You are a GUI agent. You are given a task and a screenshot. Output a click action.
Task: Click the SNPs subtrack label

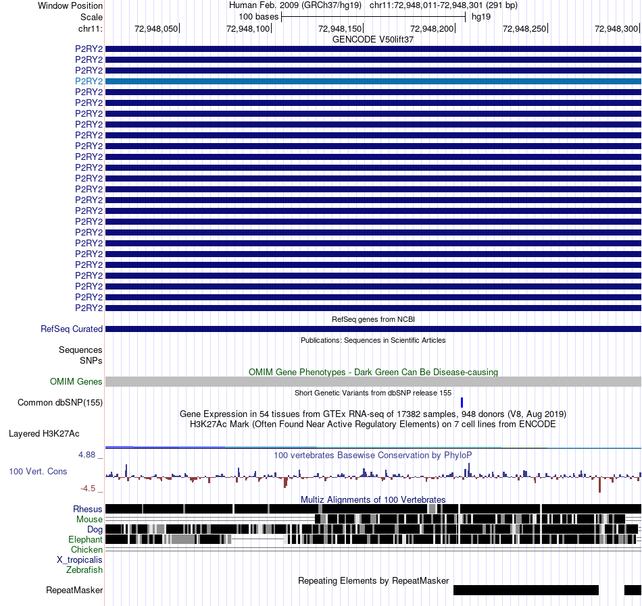[x=91, y=360]
